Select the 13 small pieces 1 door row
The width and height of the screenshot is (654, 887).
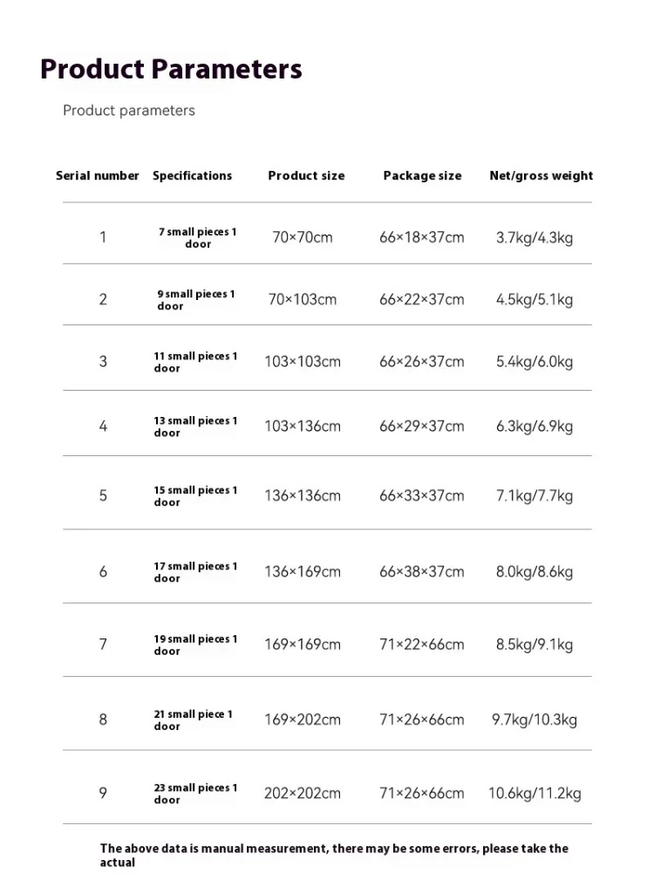click(195, 426)
